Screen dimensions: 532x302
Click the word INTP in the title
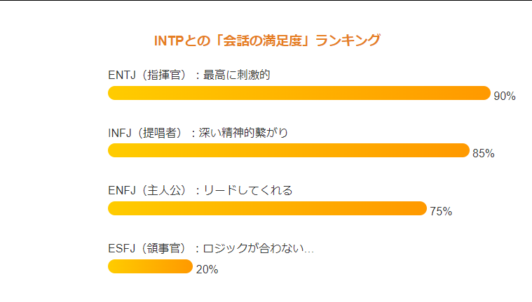169,41
